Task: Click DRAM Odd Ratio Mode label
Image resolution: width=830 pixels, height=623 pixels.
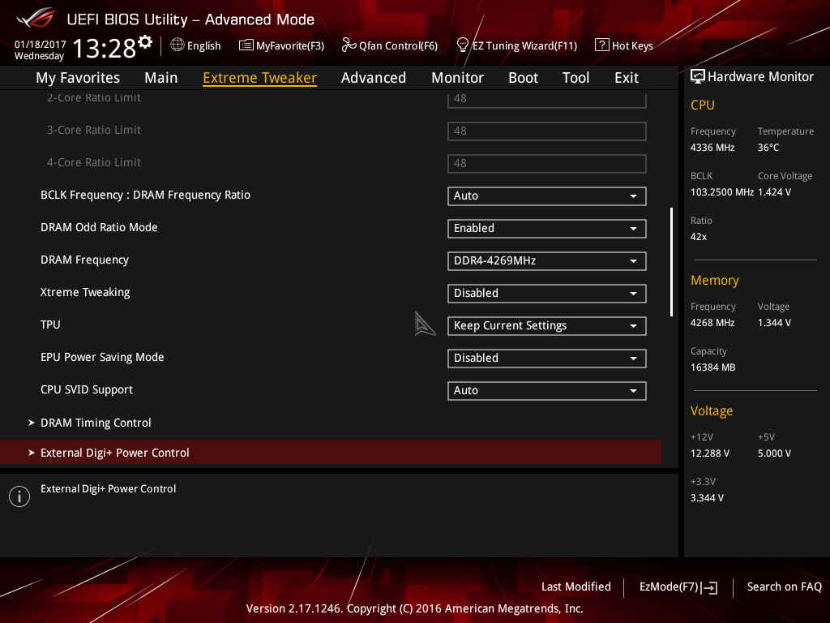Action: coord(99,227)
